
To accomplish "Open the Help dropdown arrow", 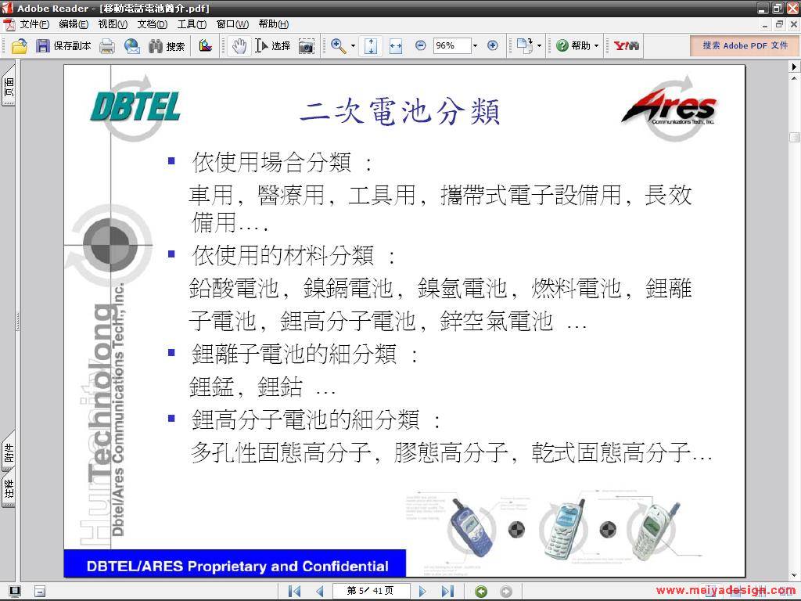I will (596, 46).
